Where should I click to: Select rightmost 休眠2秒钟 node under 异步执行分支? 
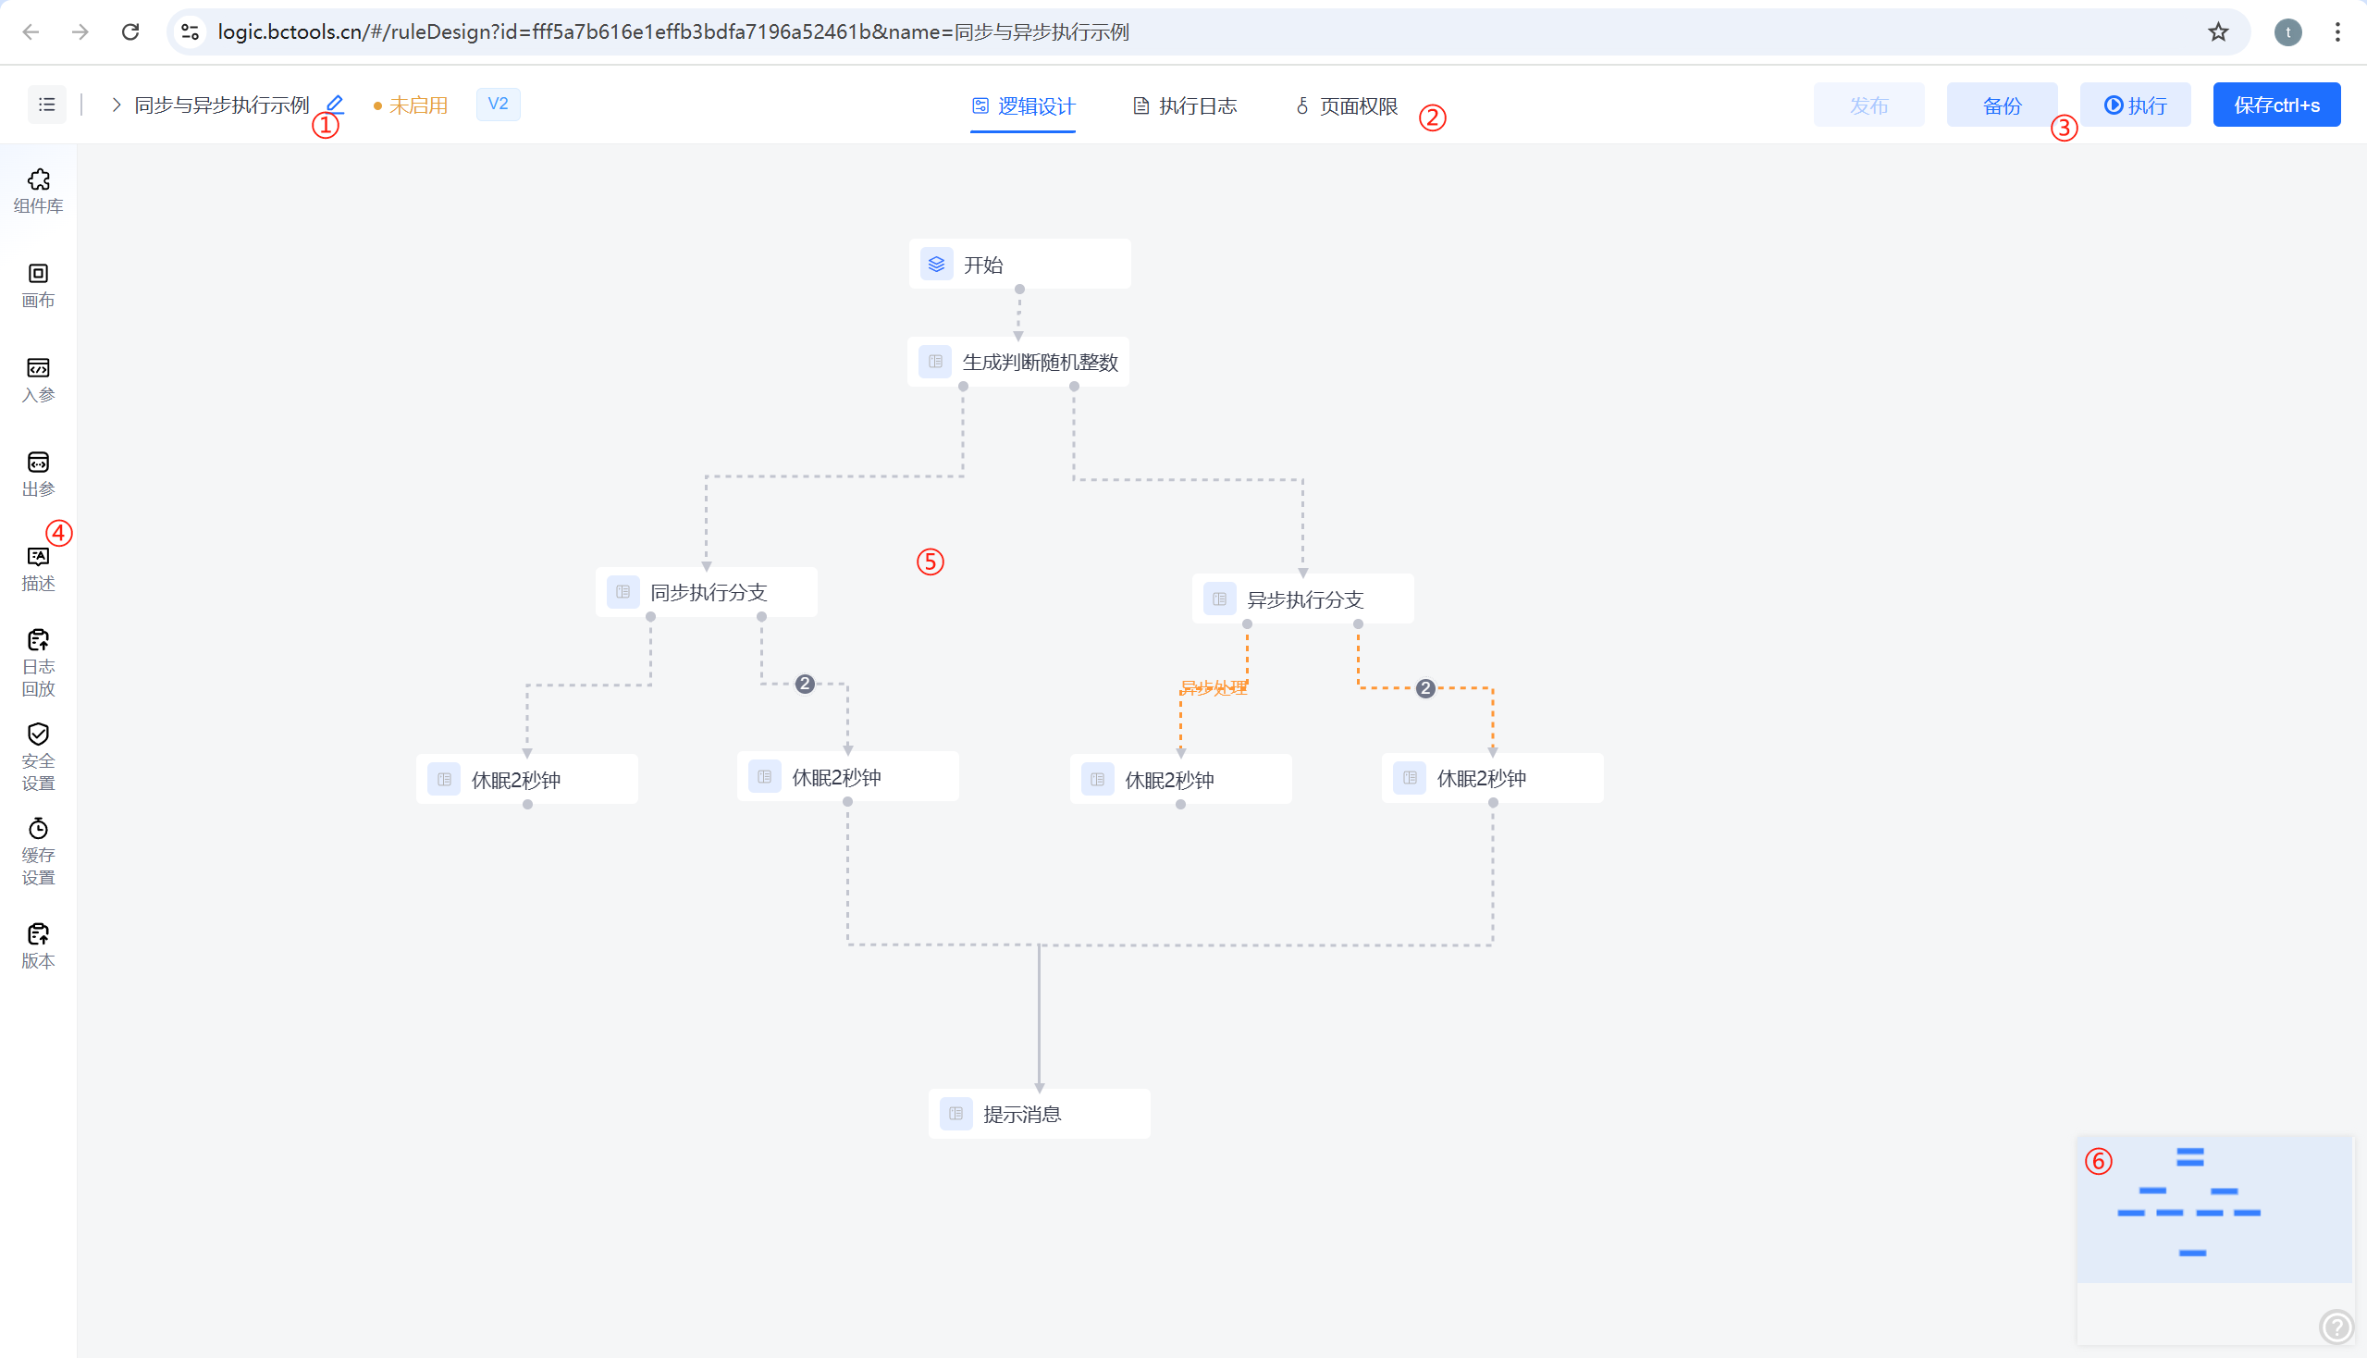(1492, 778)
